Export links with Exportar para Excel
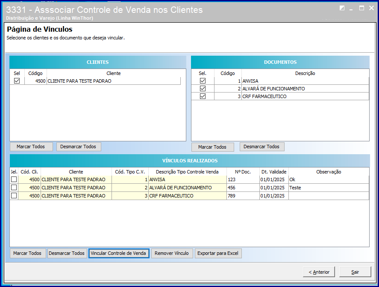The height and width of the screenshot is (287, 379). tap(218, 253)
